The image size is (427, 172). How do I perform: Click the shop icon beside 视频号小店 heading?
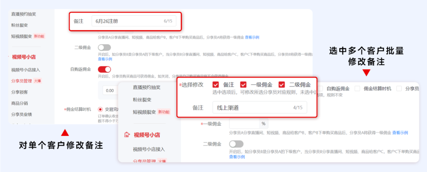(x=127, y=135)
